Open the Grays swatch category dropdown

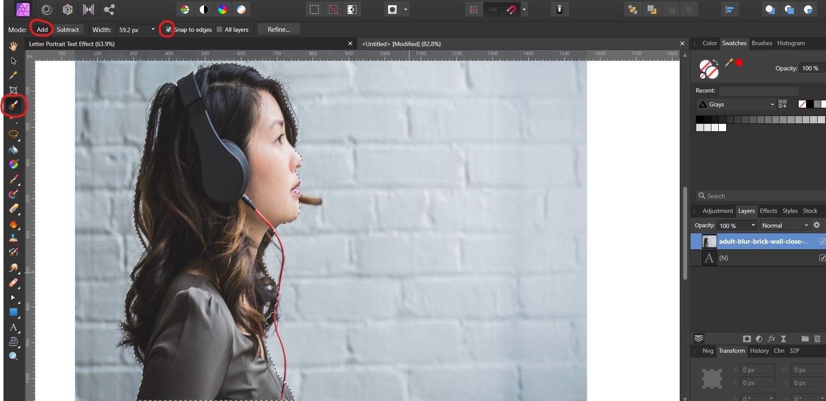[772, 104]
